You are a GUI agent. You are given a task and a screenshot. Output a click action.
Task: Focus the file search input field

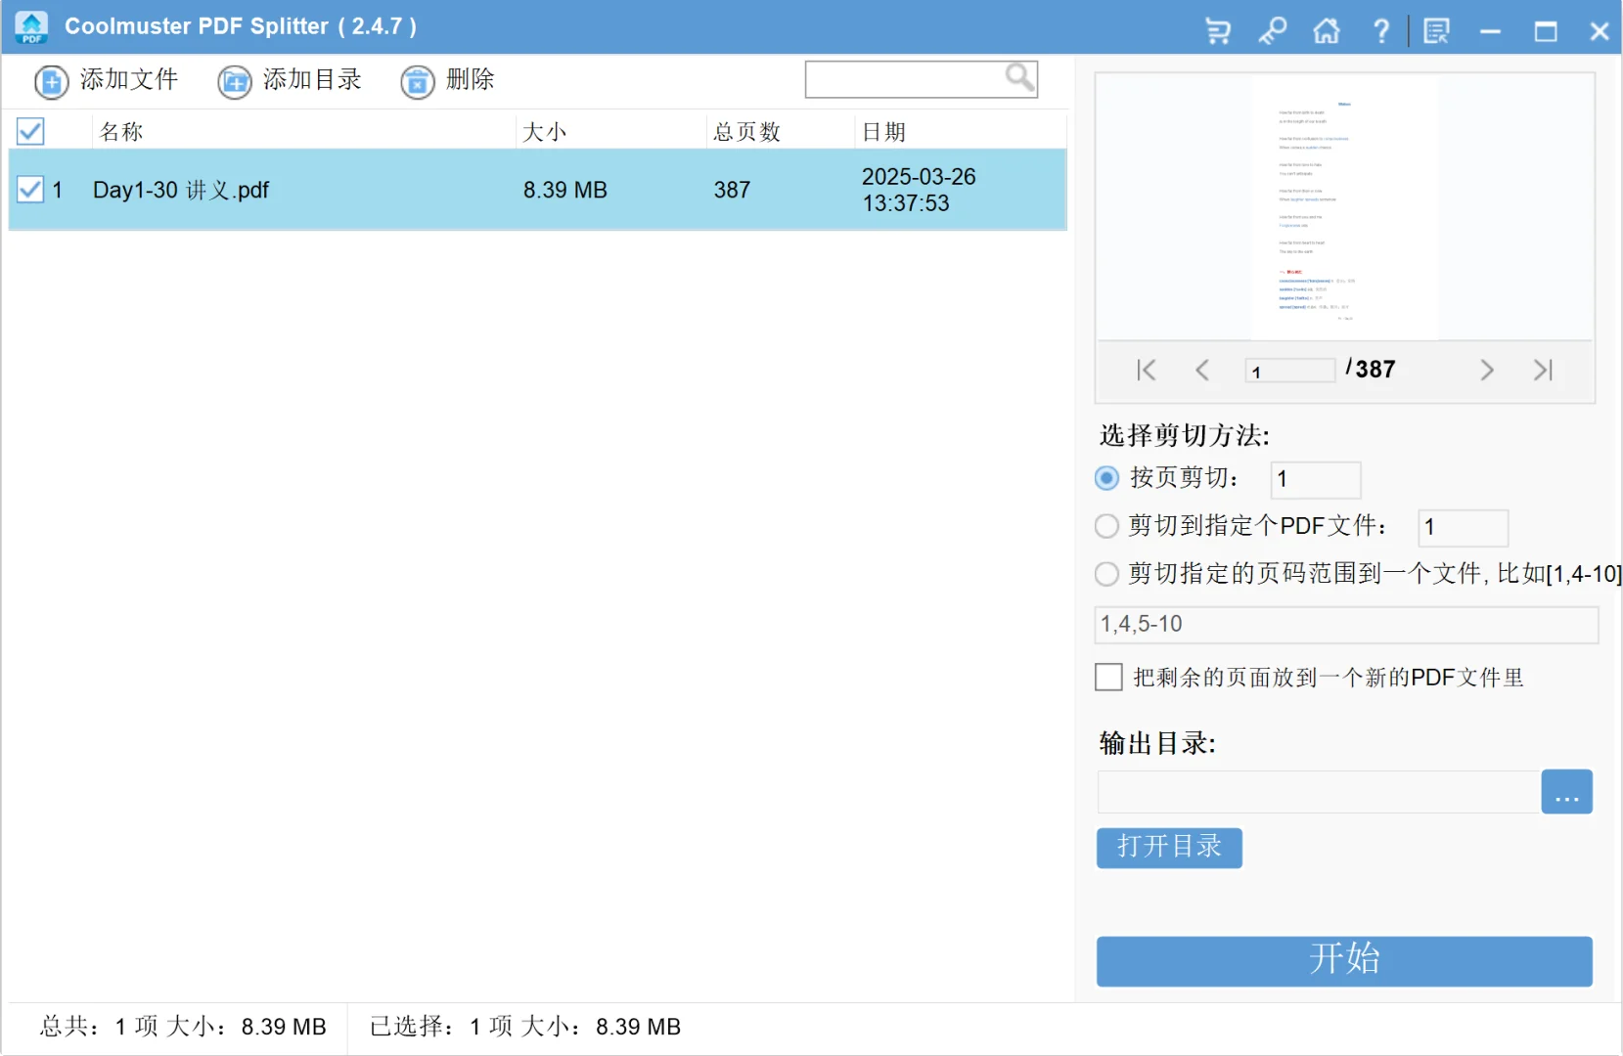[x=904, y=79]
